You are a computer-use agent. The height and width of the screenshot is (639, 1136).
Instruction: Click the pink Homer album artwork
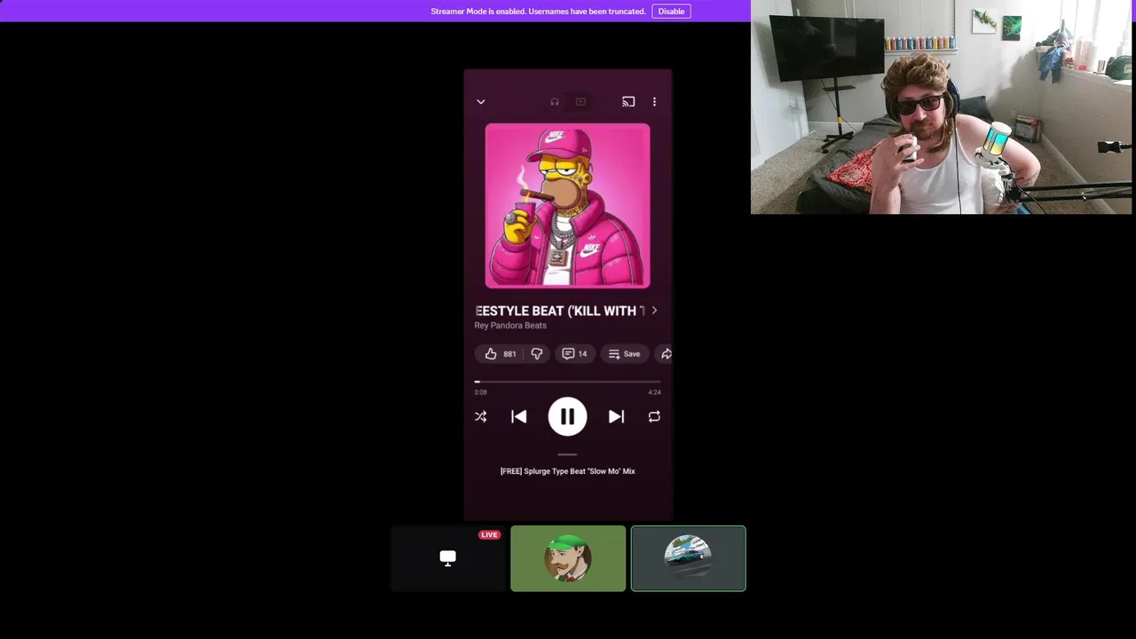(567, 206)
